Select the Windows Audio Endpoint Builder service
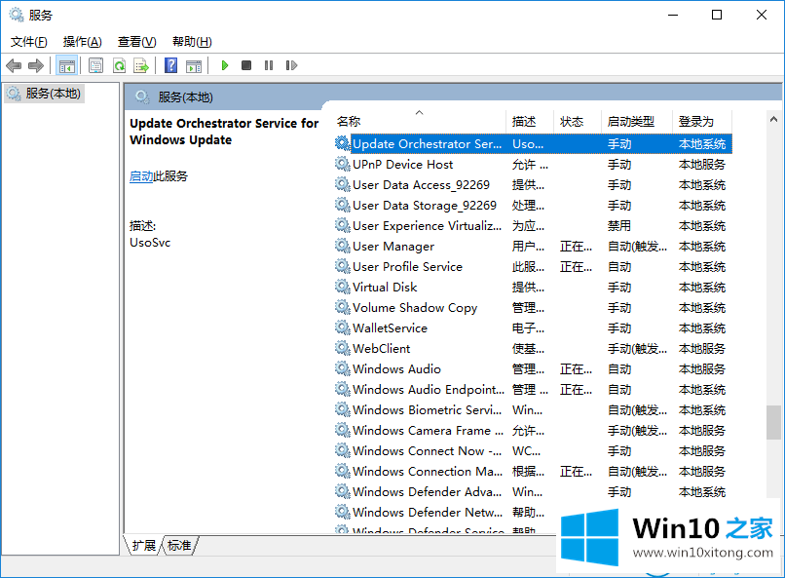Viewport: 785px width, 578px height. [x=533, y=390]
